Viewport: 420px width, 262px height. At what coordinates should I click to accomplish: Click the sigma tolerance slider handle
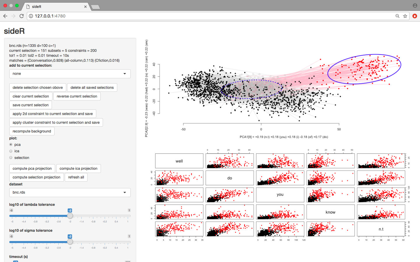pos(70,242)
